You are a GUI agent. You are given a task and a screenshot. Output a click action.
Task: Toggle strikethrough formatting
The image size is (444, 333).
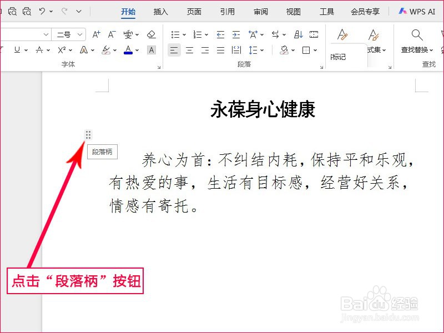[x=39, y=49]
